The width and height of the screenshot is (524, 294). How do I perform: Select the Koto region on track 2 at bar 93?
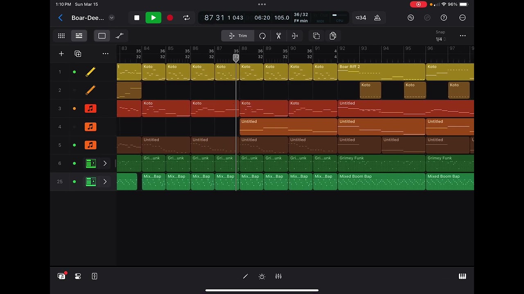(x=370, y=91)
